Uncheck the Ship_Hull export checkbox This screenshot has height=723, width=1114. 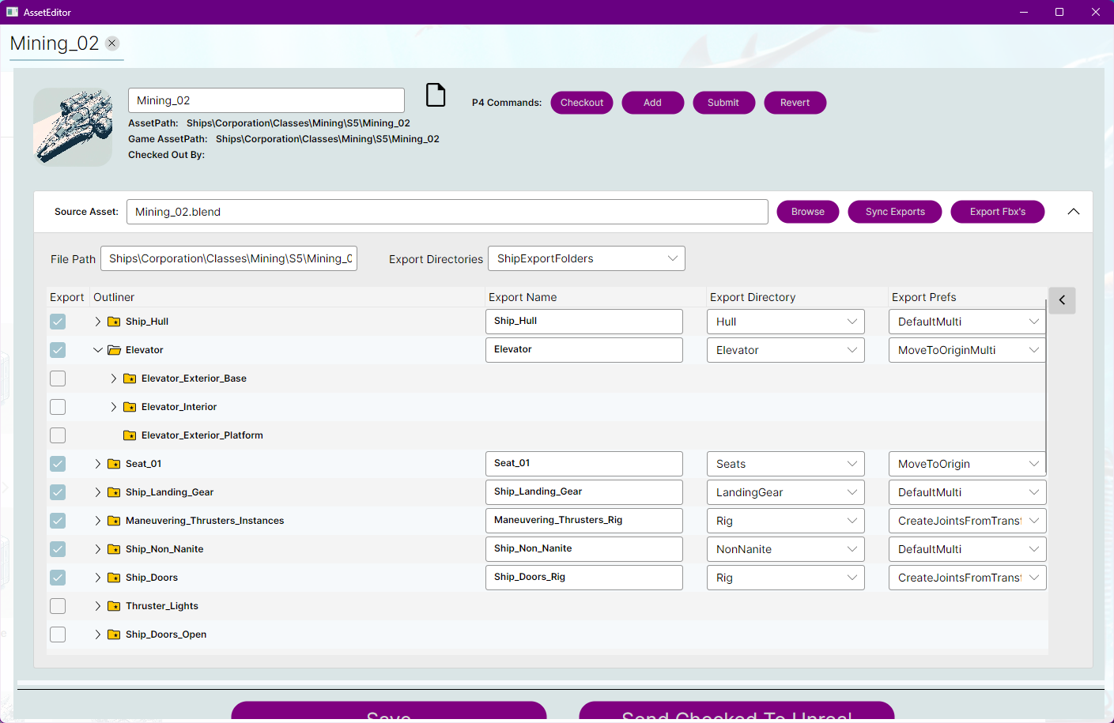pos(58,322)
